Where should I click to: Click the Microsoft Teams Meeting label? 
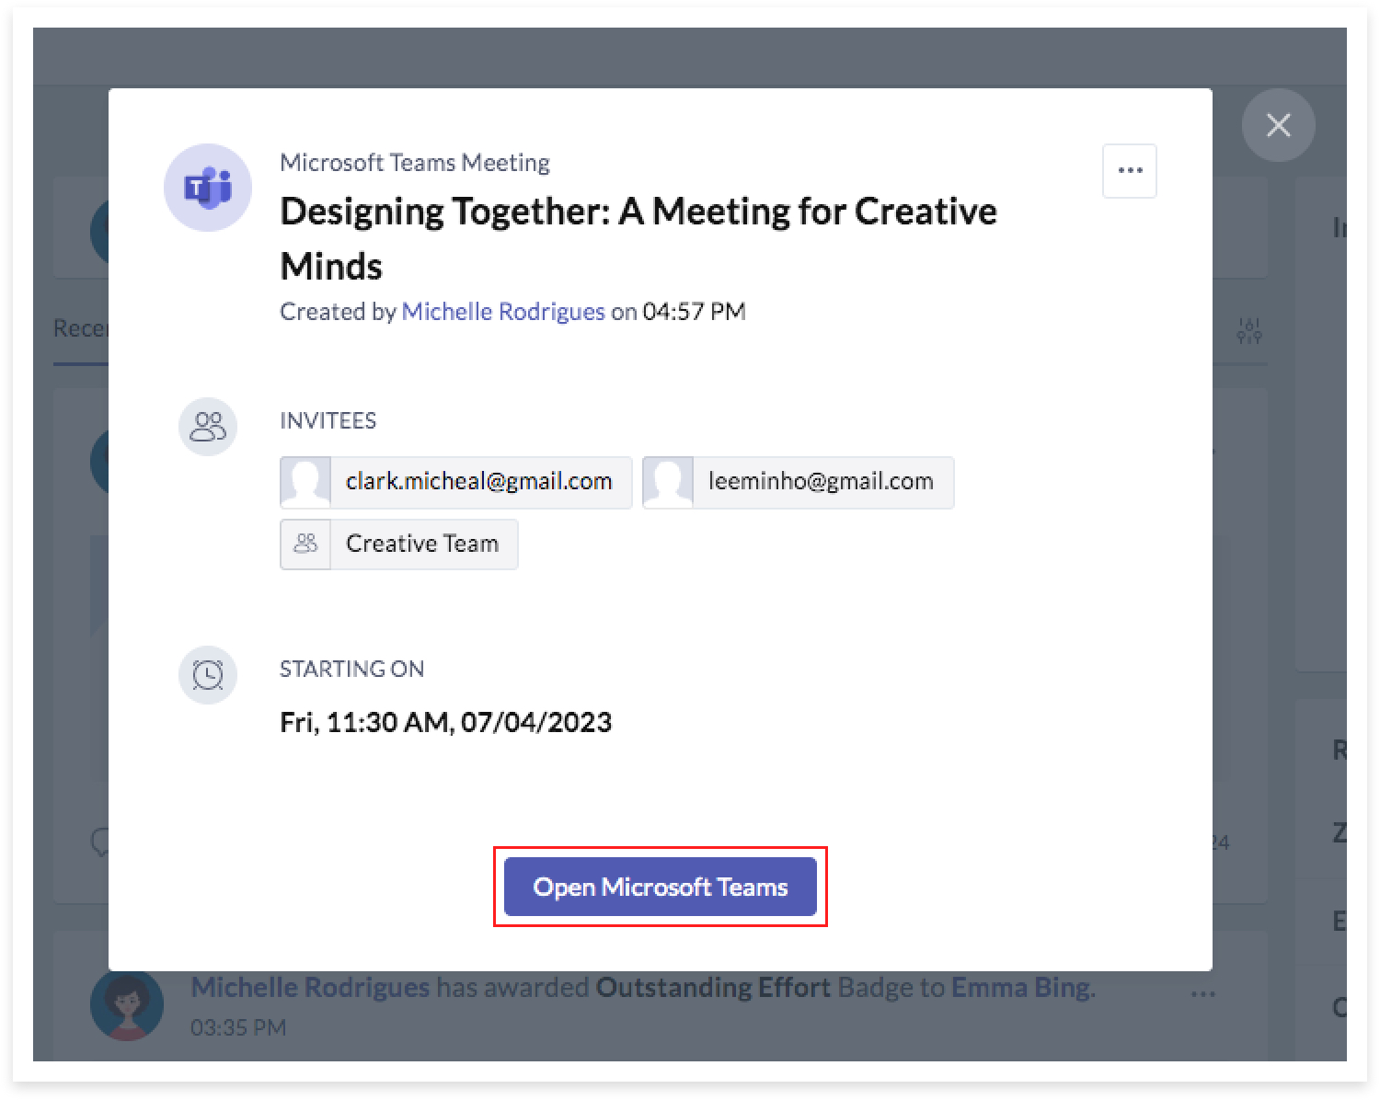click(x=415, y=163)
